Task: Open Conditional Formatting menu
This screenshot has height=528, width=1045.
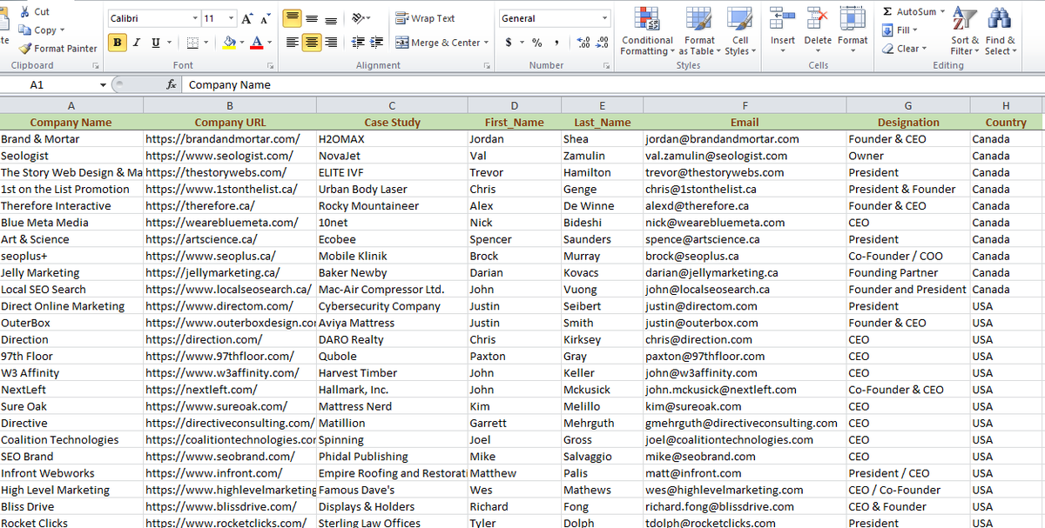Action: [x=646, y=30]
